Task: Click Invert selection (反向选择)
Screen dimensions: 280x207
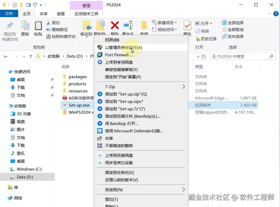Action: (x=233, y=36)
